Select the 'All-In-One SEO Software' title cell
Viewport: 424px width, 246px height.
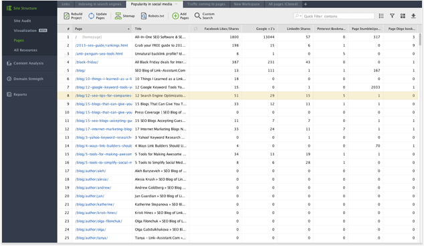[x=161, y=37]
